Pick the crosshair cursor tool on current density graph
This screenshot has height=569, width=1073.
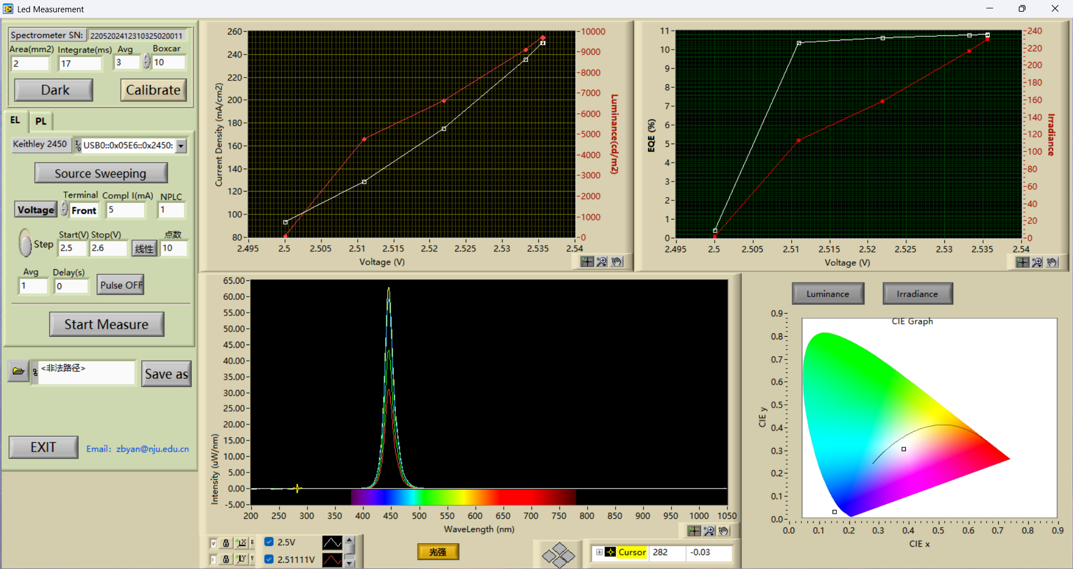coord(587,262)
